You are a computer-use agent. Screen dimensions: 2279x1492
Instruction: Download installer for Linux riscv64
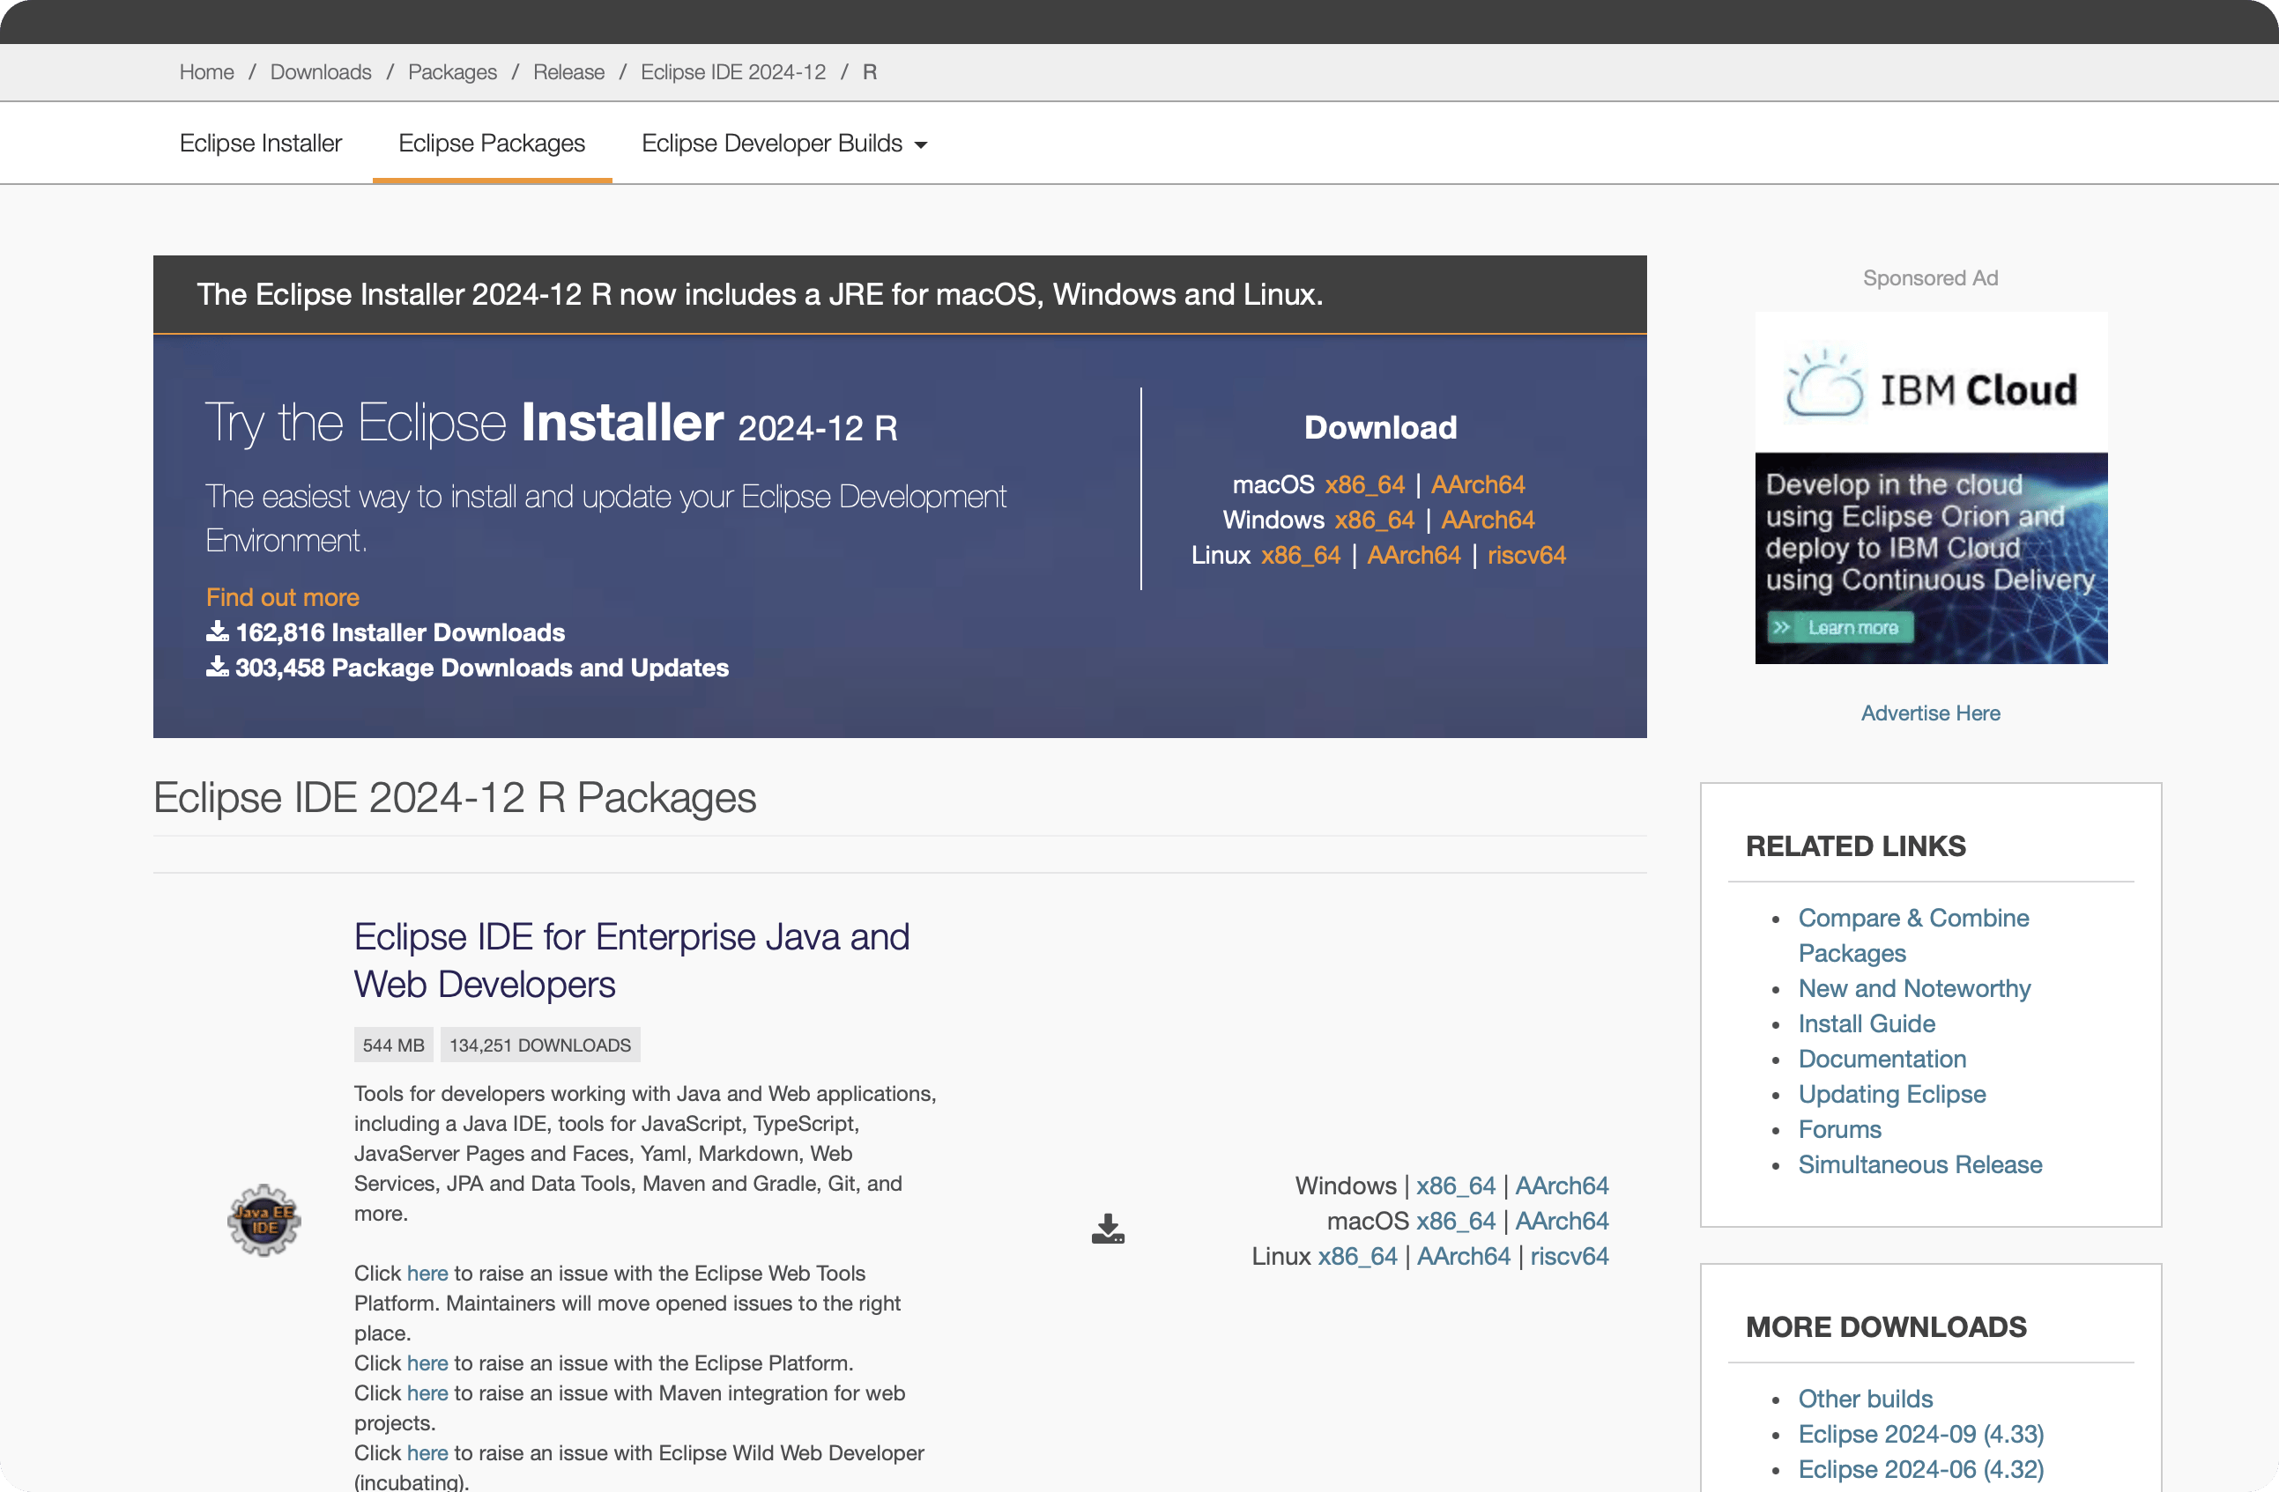tap(1527, 556)
